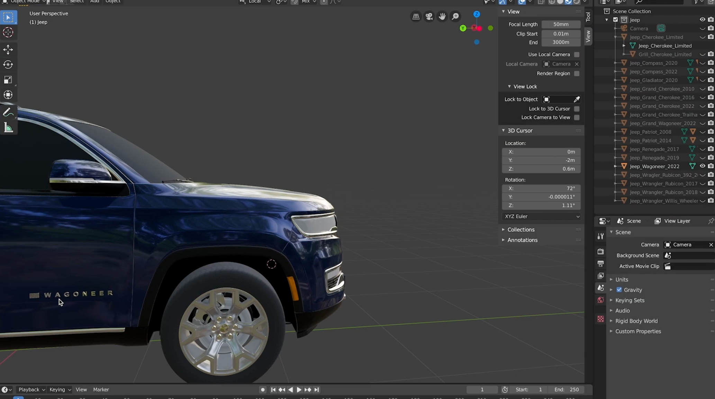Toggle the Gravity checkbox

point(619,290)
